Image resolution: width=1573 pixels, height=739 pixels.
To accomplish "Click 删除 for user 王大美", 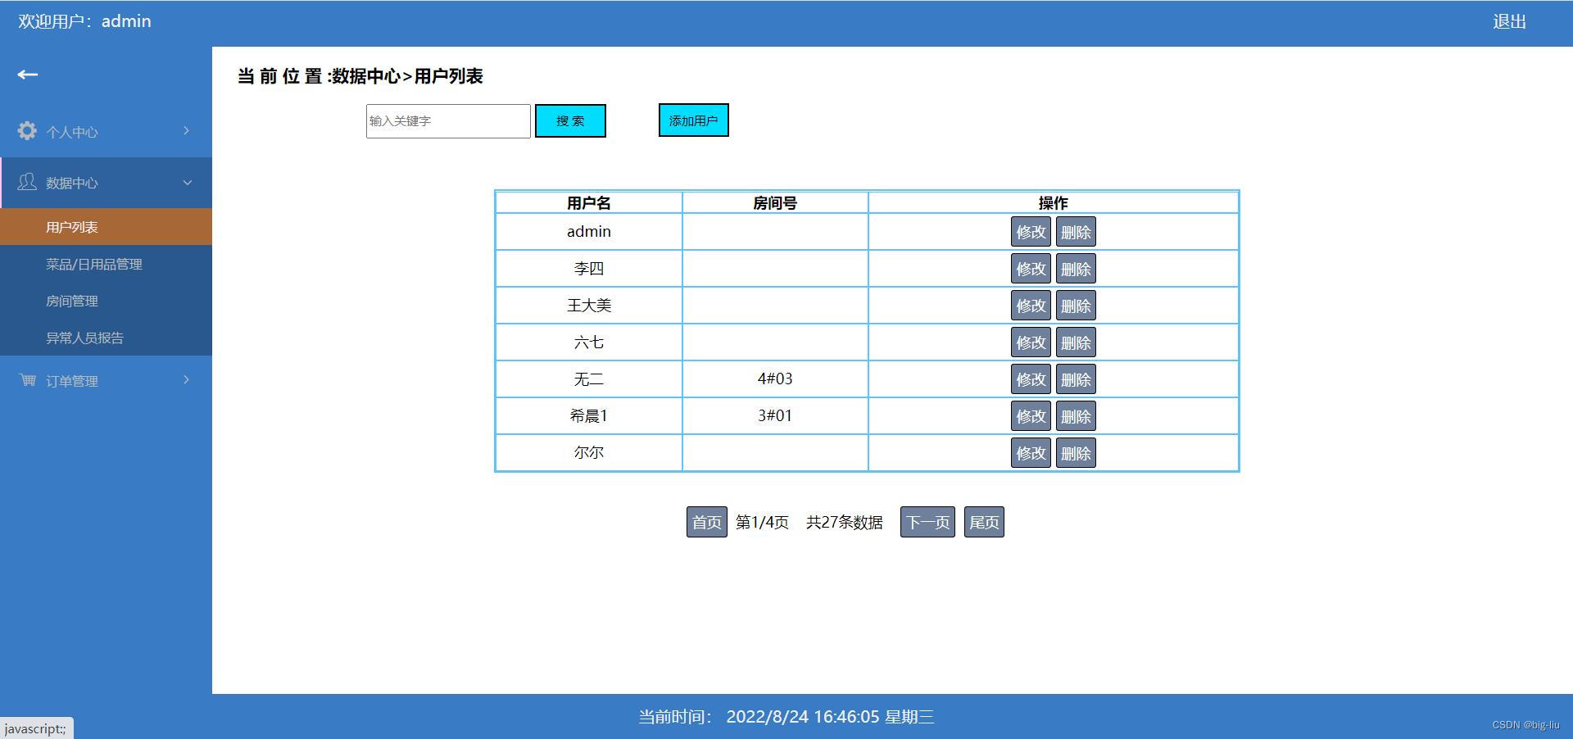I will point(1076,306).
